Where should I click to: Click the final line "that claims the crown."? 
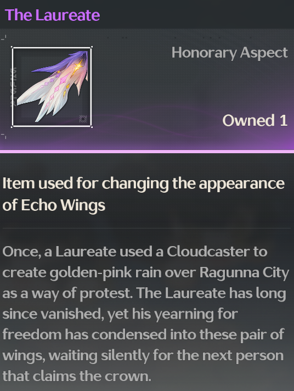tap(77, 376)
